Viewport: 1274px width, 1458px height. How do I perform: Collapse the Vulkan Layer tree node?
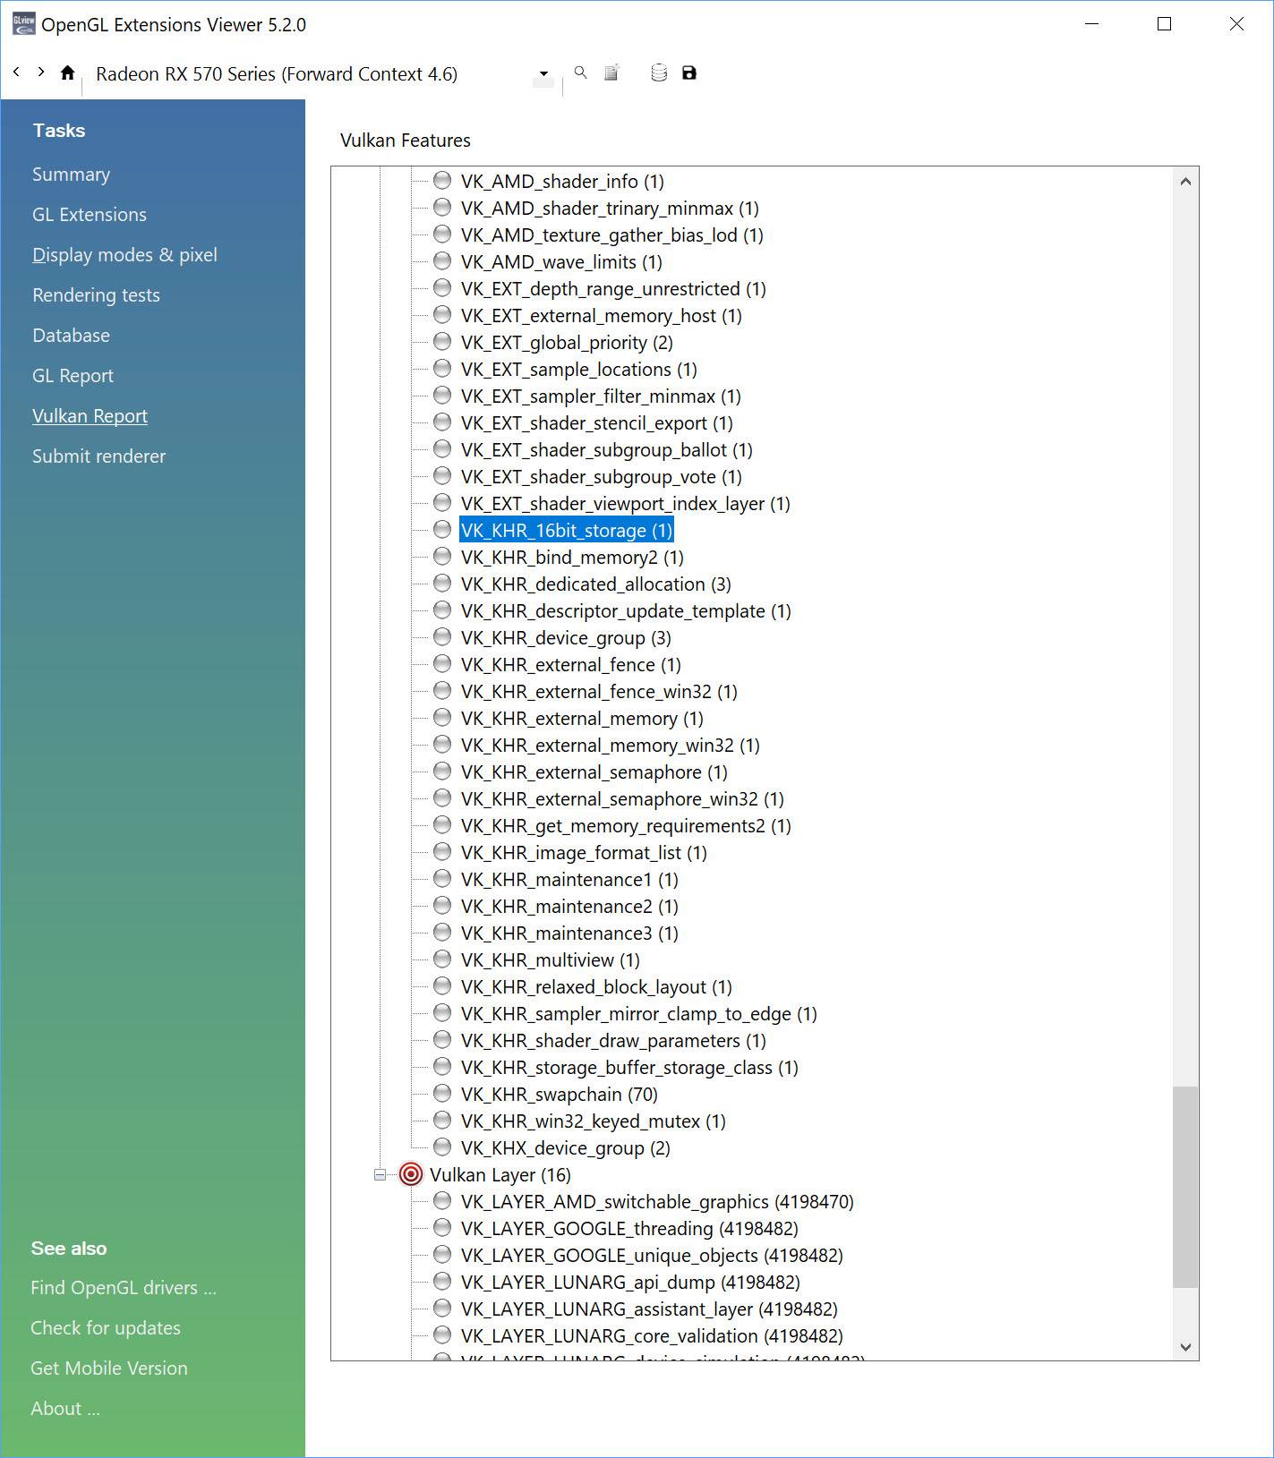tap(380, 1174)
